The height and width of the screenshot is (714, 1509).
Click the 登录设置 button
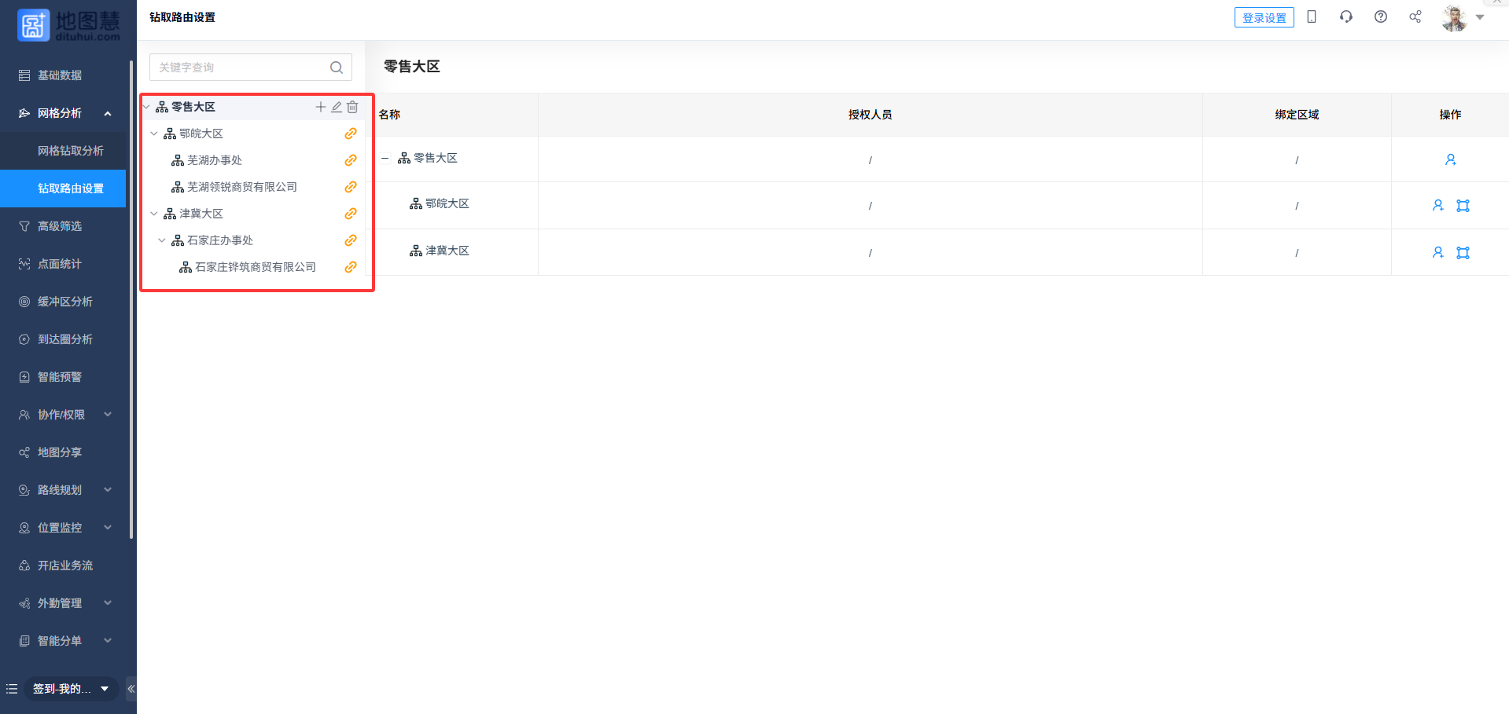1264,17
